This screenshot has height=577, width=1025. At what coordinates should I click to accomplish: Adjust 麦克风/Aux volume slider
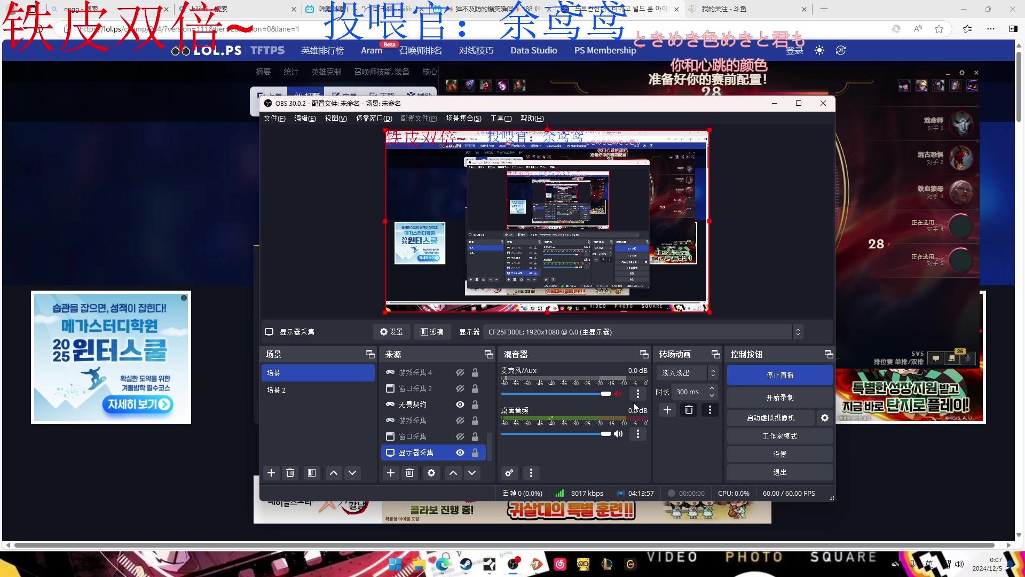[555, 394]
